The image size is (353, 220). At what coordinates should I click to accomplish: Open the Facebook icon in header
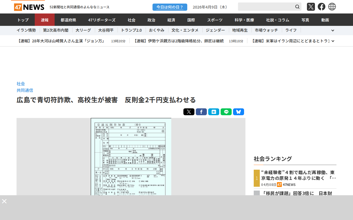pyautogui.click(x=321, y=7)
